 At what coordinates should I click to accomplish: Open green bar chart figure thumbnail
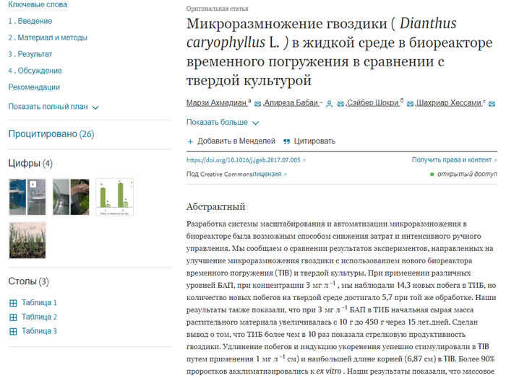tap(114, 197)
